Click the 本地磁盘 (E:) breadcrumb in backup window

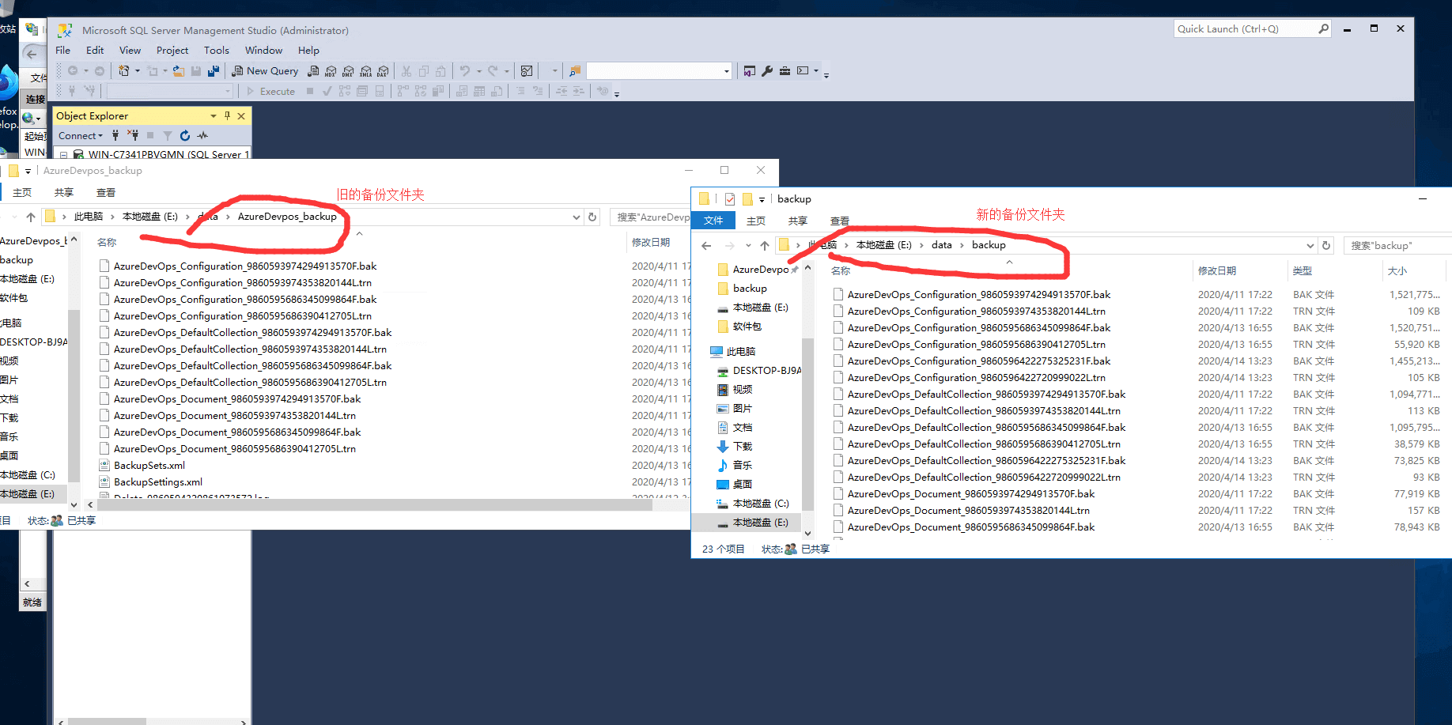(x=883, y=245)
